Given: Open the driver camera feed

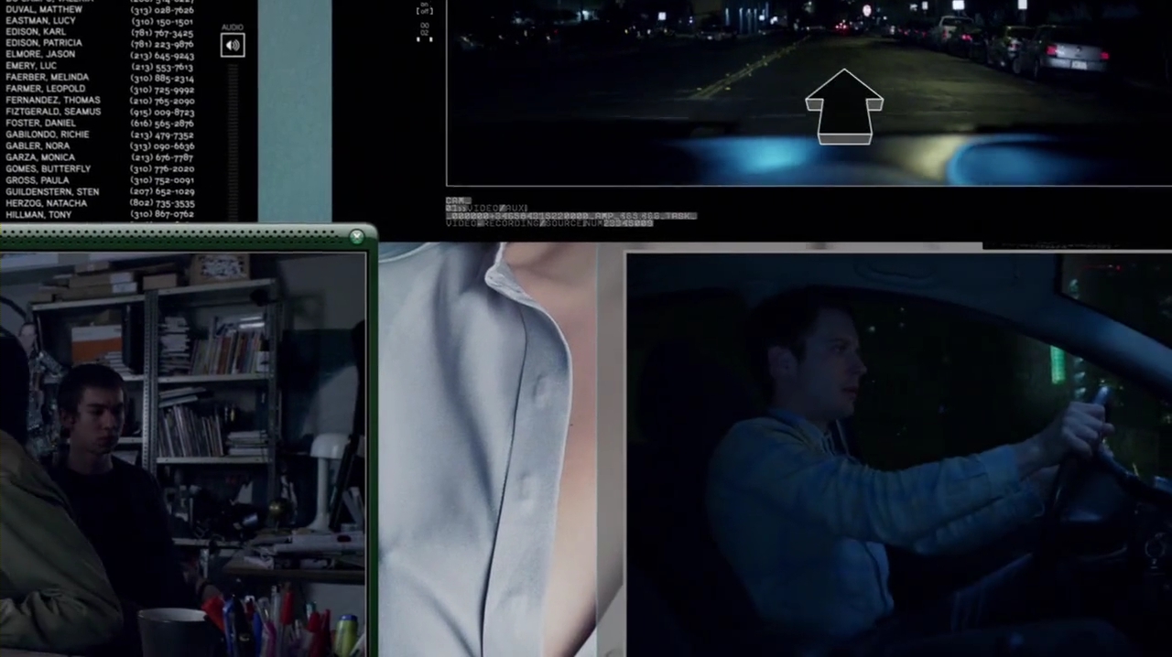Looking at the screenshot, I should pos(898,455).
